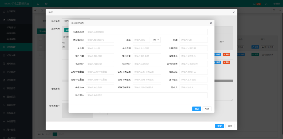Focus the 标准品名称 input field
The height and width of the screenshot is (139, 283).
coord(146,32)
